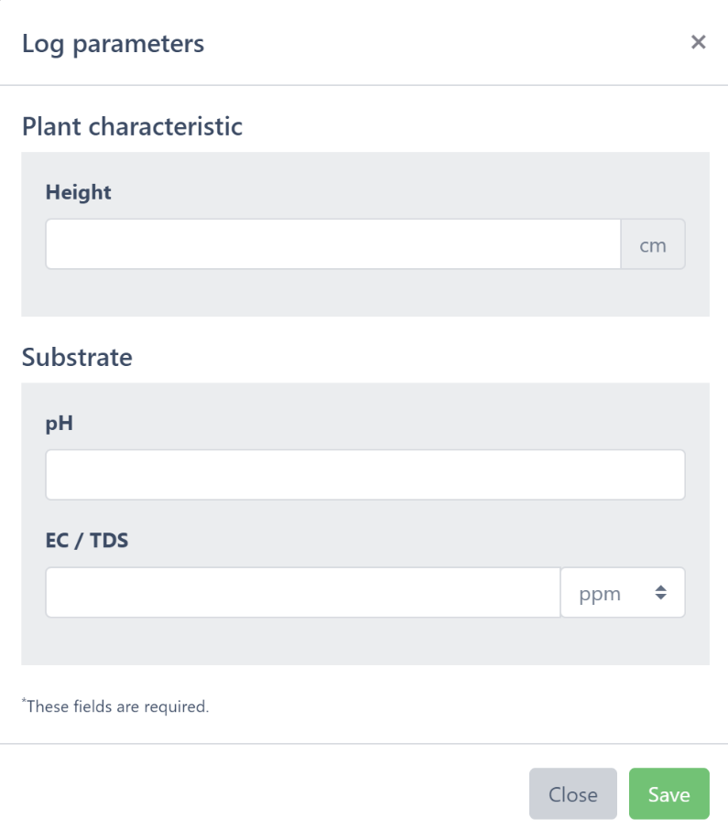Click the 'These fields are required' note
The image size is (728, 840).
pos(118,706)
